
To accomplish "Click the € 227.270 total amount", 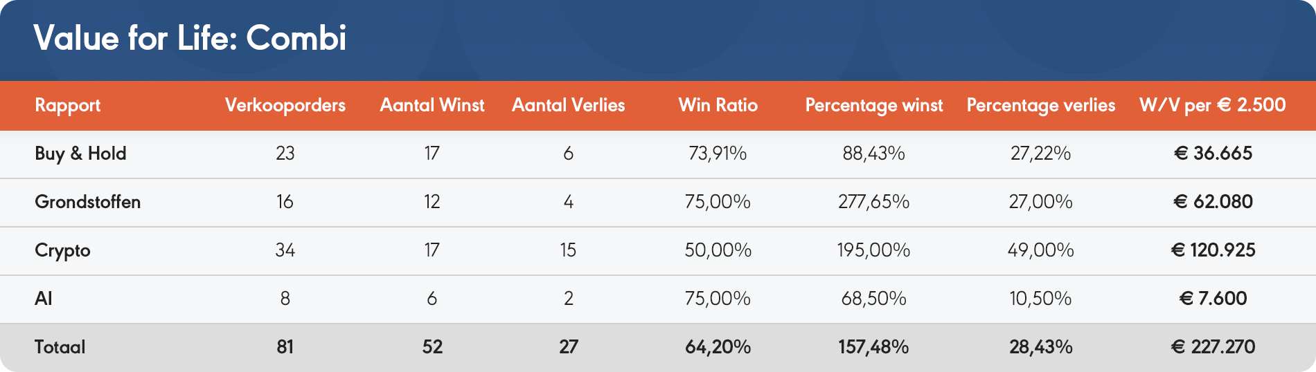I will pos(1213,347).
